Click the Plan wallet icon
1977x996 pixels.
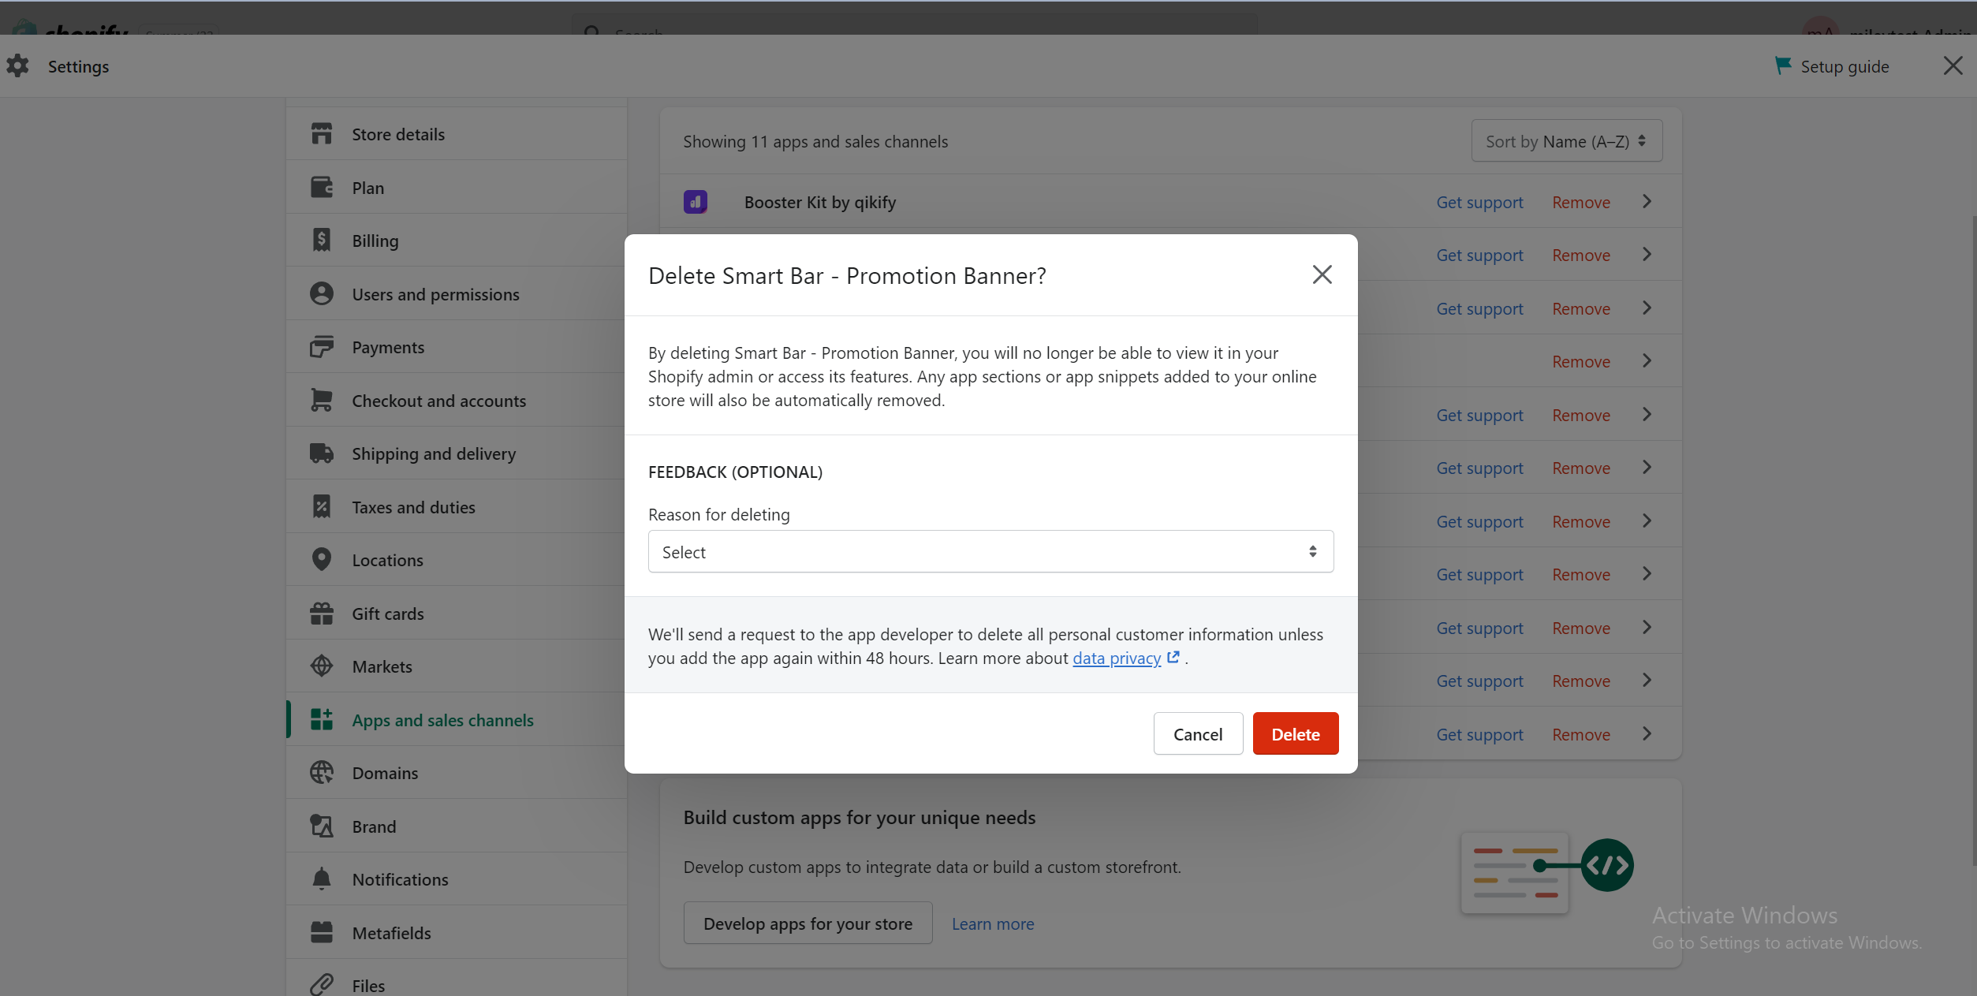click(x=321, y=187)
